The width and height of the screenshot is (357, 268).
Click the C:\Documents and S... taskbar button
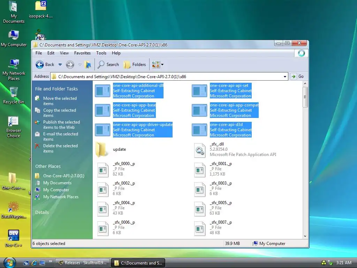pyautogui.click(x=138, y=263)
